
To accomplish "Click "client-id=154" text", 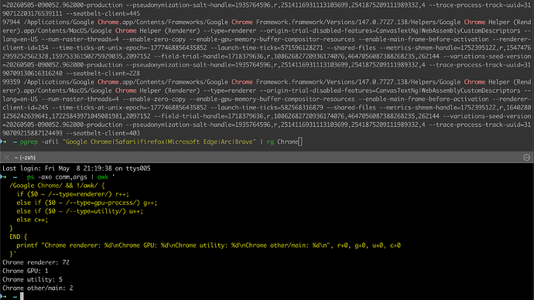I will [26, 48].
